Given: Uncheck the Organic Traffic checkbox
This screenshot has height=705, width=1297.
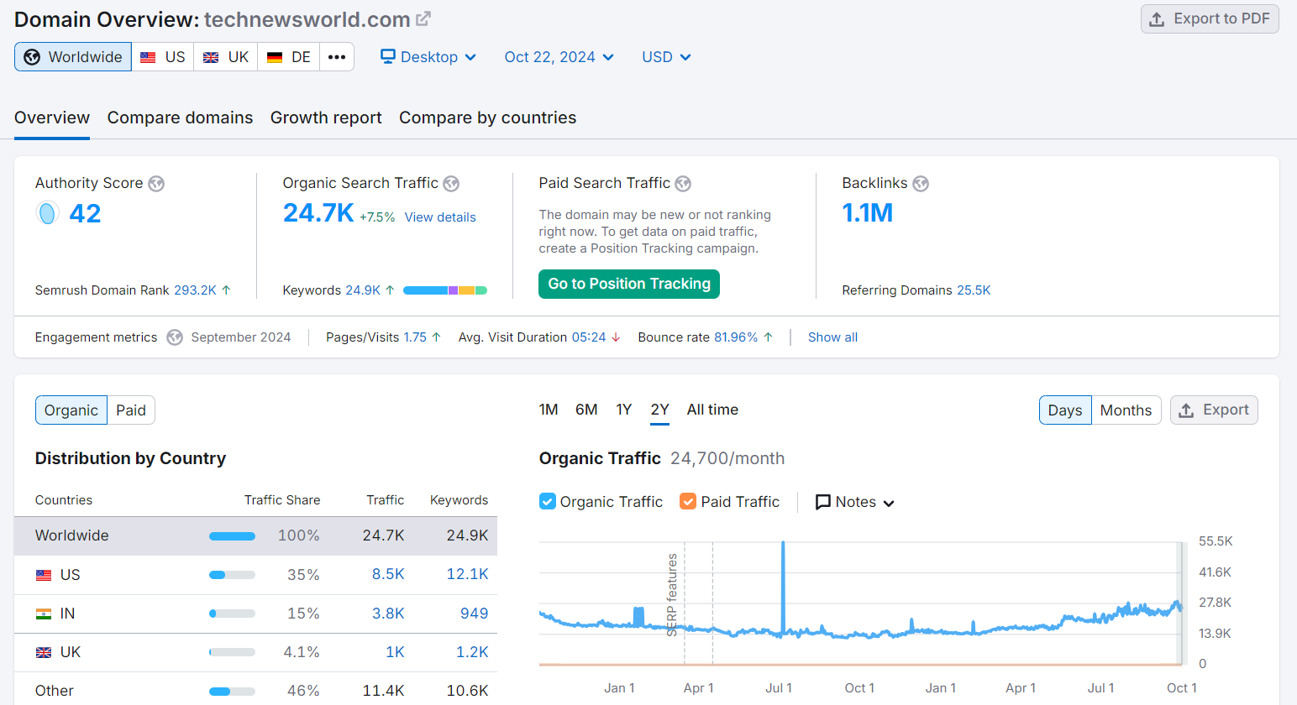Looking at the screenshot, I should [x=548, y=502].
